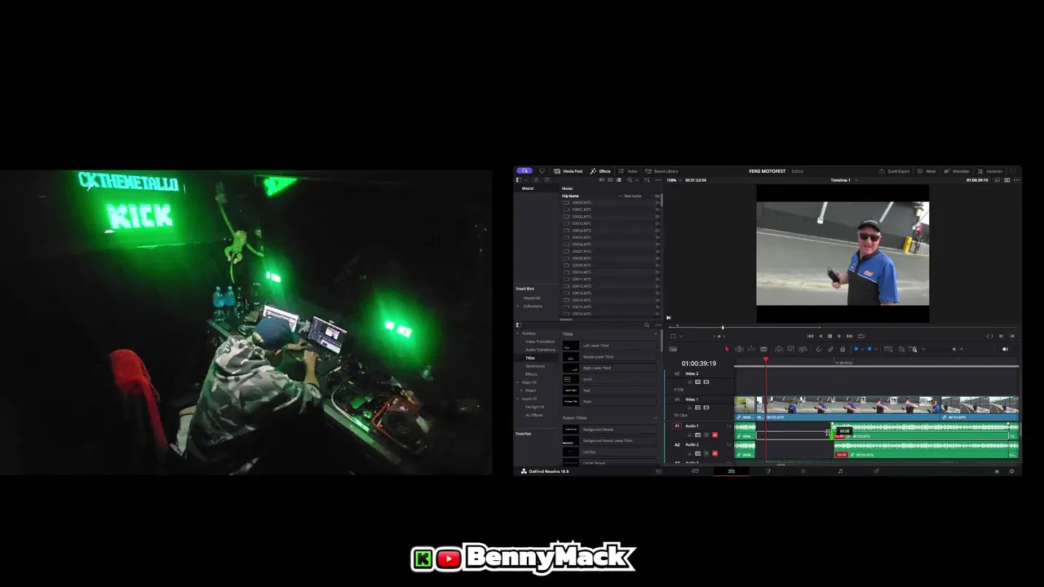Select Video Transitions in the Toolbox
Viewport: 1044px width, 587px height.
[x=540, y=342]
